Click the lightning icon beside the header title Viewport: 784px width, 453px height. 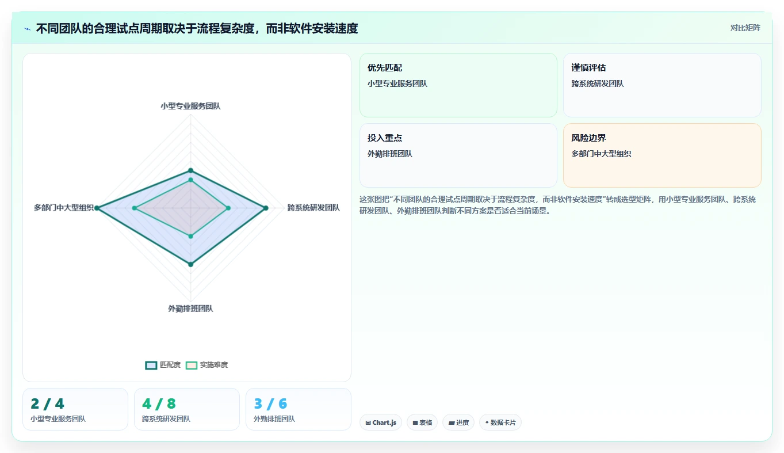[x=28, y=28]
